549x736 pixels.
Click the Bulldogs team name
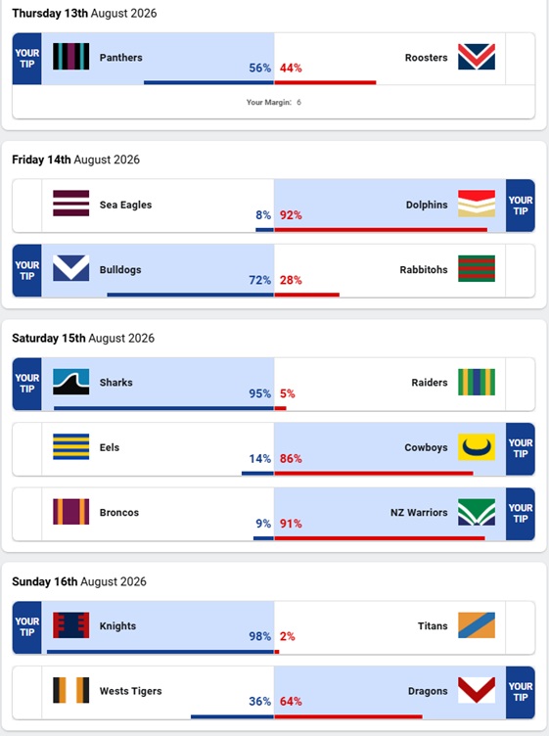point(120,270)
